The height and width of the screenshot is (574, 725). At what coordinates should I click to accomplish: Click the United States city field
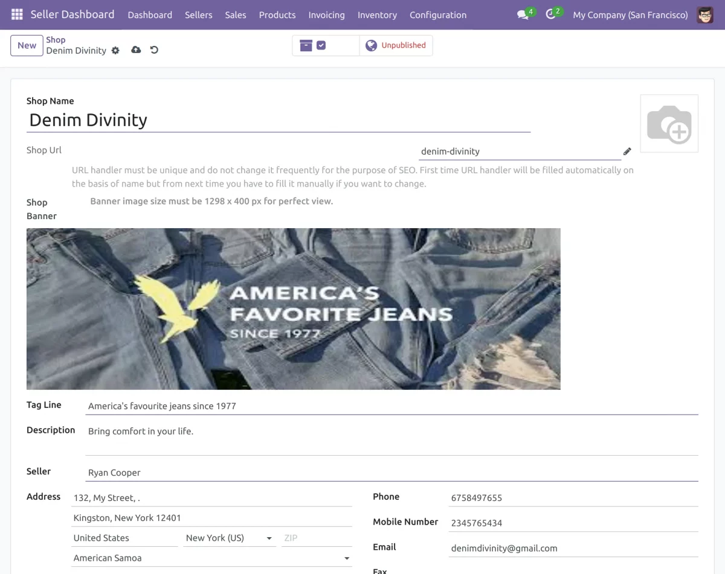click(x=125, y=538)
